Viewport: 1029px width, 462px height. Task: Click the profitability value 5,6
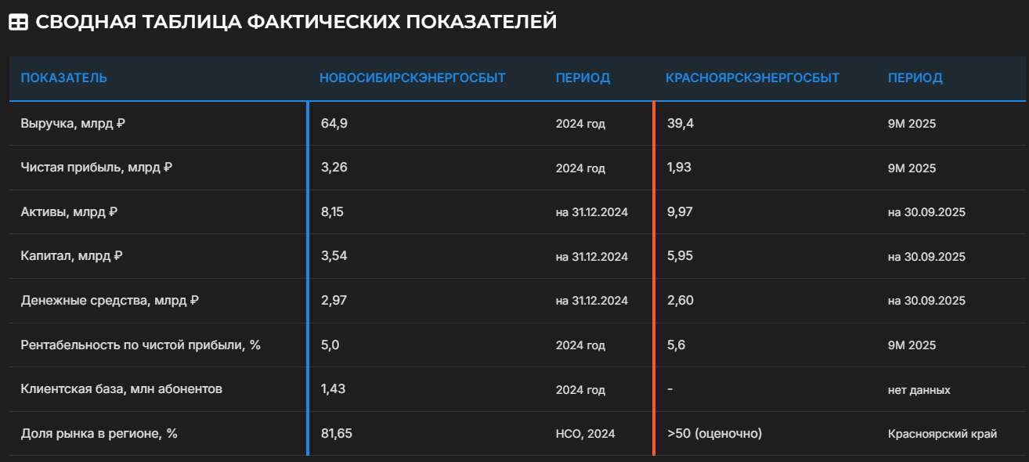pos(677,345)
